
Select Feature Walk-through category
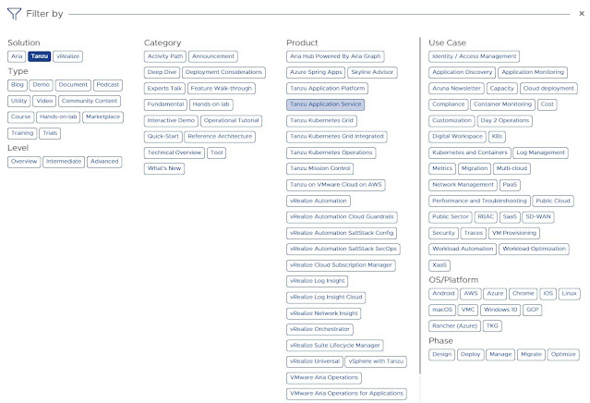[222, 89]
